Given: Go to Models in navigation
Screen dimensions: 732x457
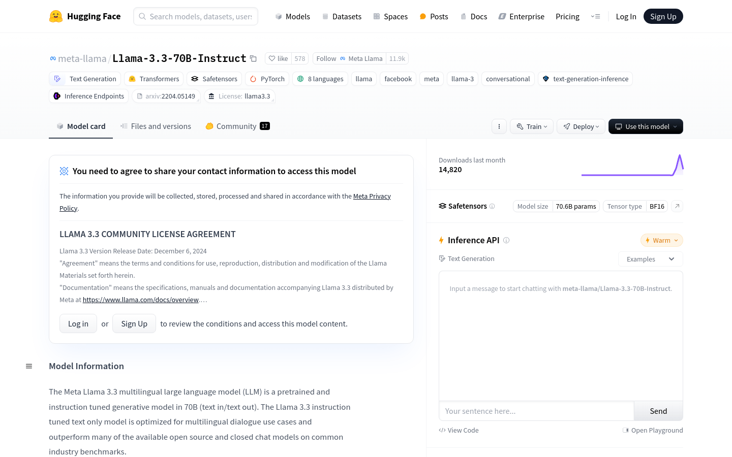Looking at the screenshot, I should click(x=292, y=16).
